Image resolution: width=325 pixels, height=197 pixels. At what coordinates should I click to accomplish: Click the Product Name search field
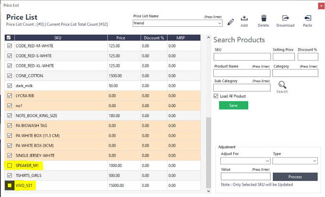coord(242,73)
